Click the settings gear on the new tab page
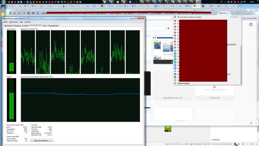Viewport: 259px width, 146px height. pyautogui.click(x=251, y=24)
